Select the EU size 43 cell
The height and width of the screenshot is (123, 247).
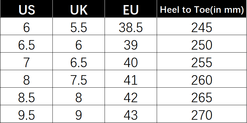tap(131, 114)
